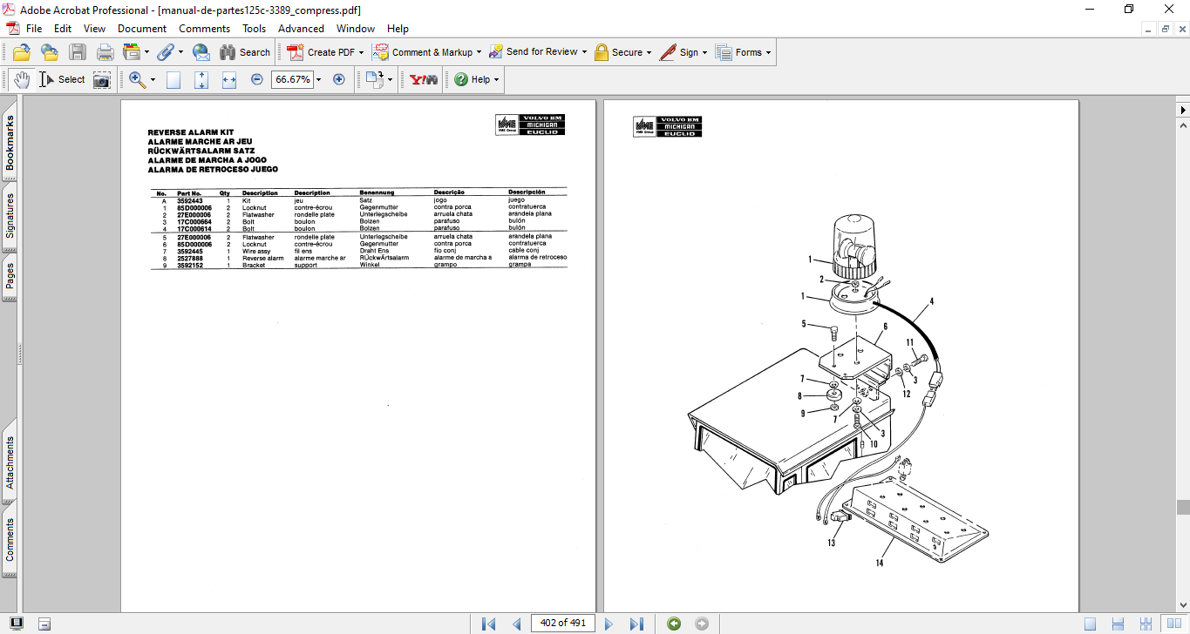The width and height of the screenshot is (1190, 634).
Task: Click the Save floppy disk icon
Action: [78, 52]
